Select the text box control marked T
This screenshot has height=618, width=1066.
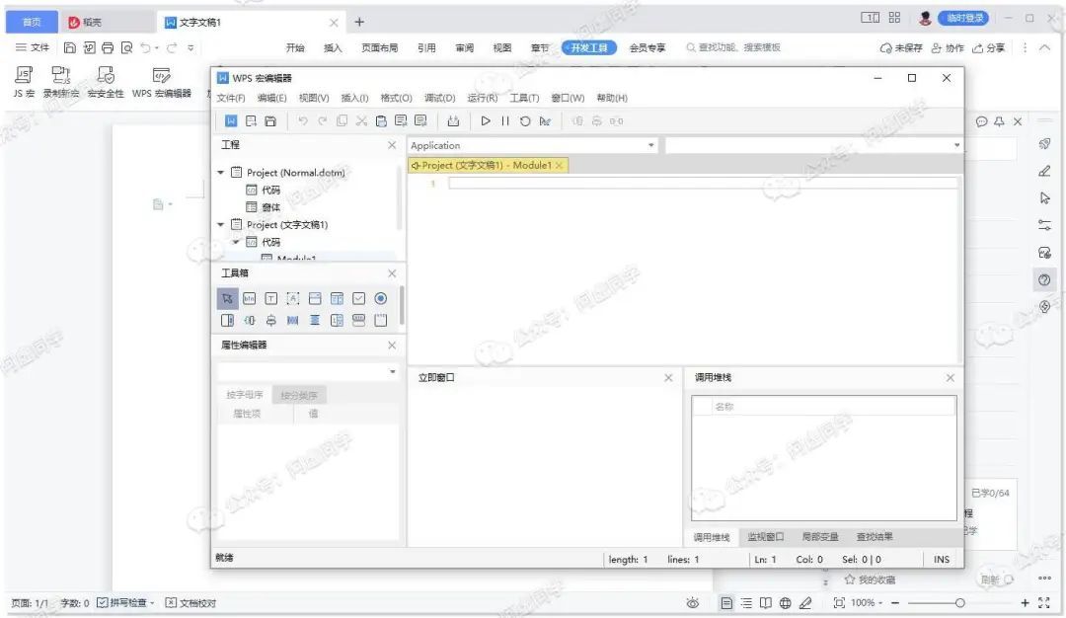[271, 298]
